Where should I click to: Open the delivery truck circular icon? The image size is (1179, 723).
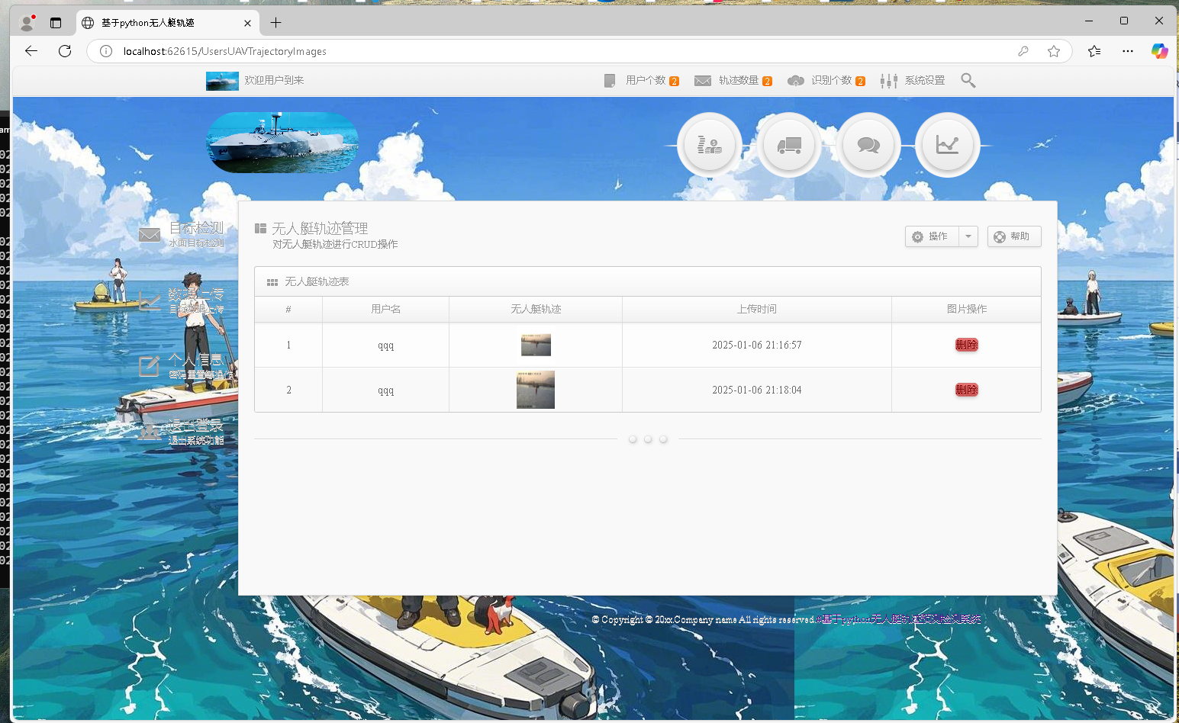(x=789, y=145)
